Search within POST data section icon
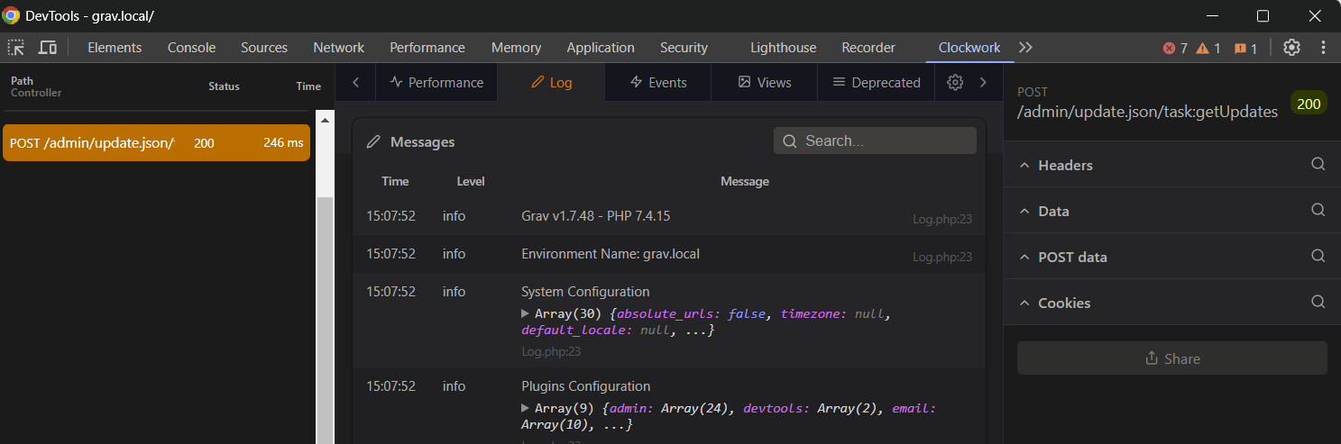Viewport: 1341px width, 444px height. [1318, 256]
